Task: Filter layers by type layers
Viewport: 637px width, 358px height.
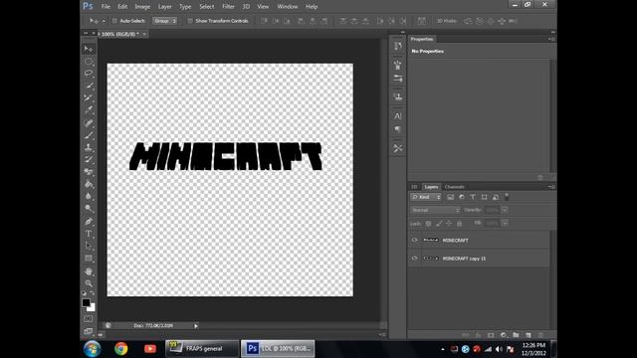Action: pyautogui.click(x=473, y=197)
